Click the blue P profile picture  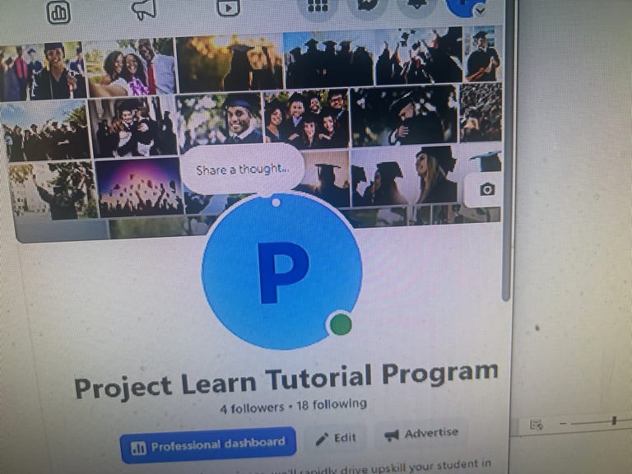[x=281, y=272]
